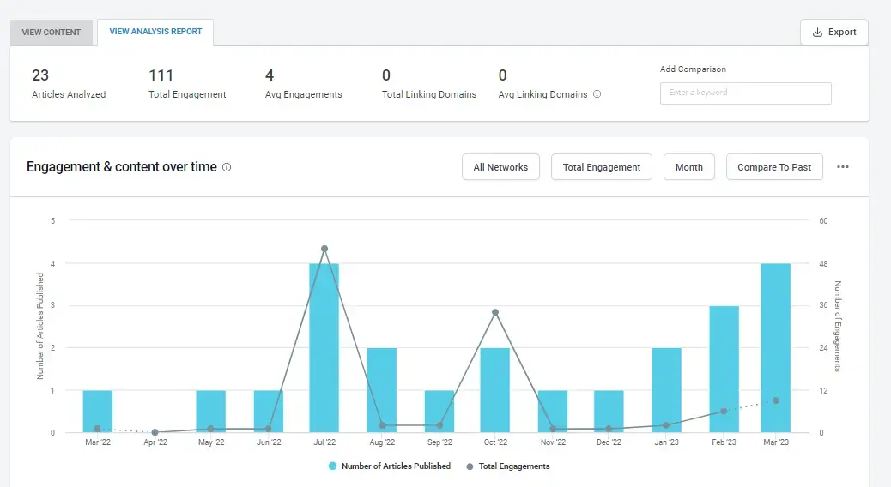Screen dimensions: 891x487
Task: Click the May '22 axis label
Action: [x=211, y=442]
